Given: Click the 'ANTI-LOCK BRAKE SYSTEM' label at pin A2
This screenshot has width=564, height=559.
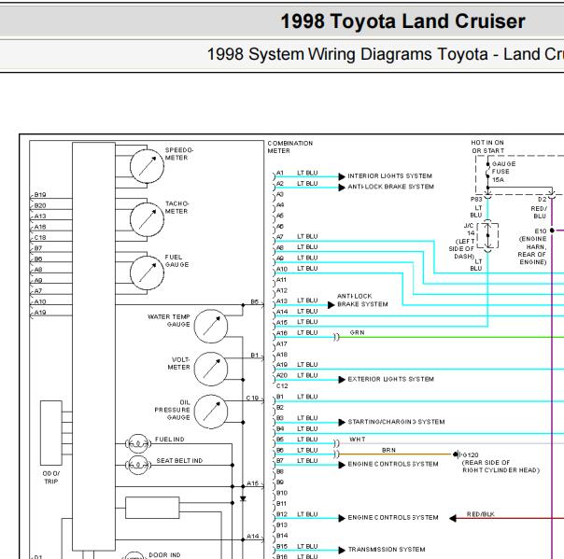Looking at the screenshot, I should pos(390,187).
